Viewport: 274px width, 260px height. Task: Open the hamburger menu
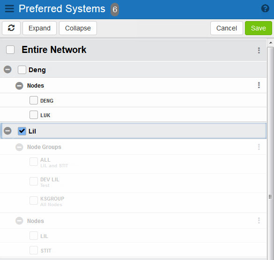pyautogui.click(x=9, y=8)
